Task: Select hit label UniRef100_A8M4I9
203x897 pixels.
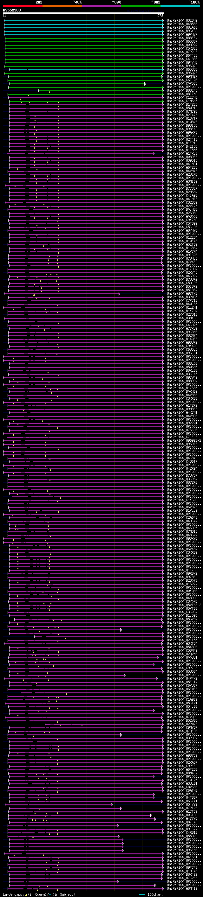Action: coord(182,889)
